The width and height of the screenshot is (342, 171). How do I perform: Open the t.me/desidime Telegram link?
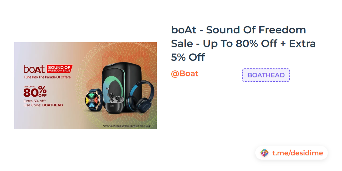pyautogui.click(x=297, y=153)
